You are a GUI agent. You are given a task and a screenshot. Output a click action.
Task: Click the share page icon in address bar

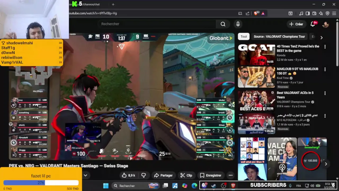[247, 13]
